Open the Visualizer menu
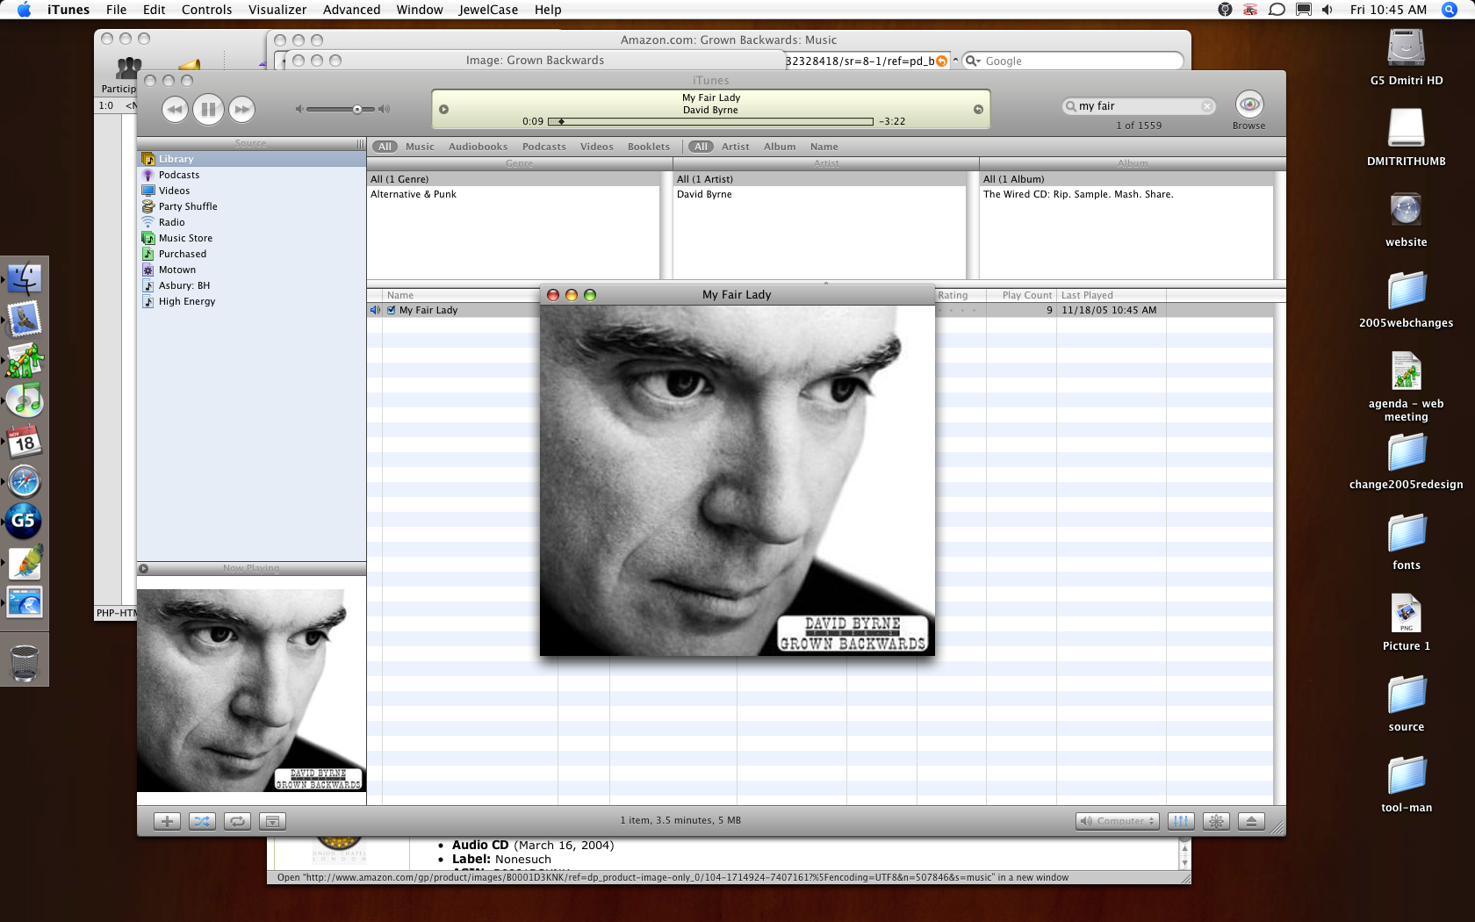 [x=277, y=10]
